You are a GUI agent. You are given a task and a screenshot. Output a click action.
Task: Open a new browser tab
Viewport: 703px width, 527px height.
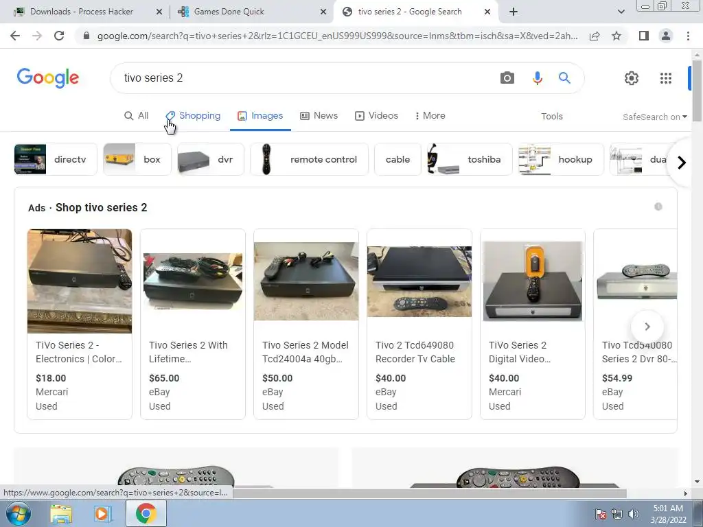[x=514, y=12]
